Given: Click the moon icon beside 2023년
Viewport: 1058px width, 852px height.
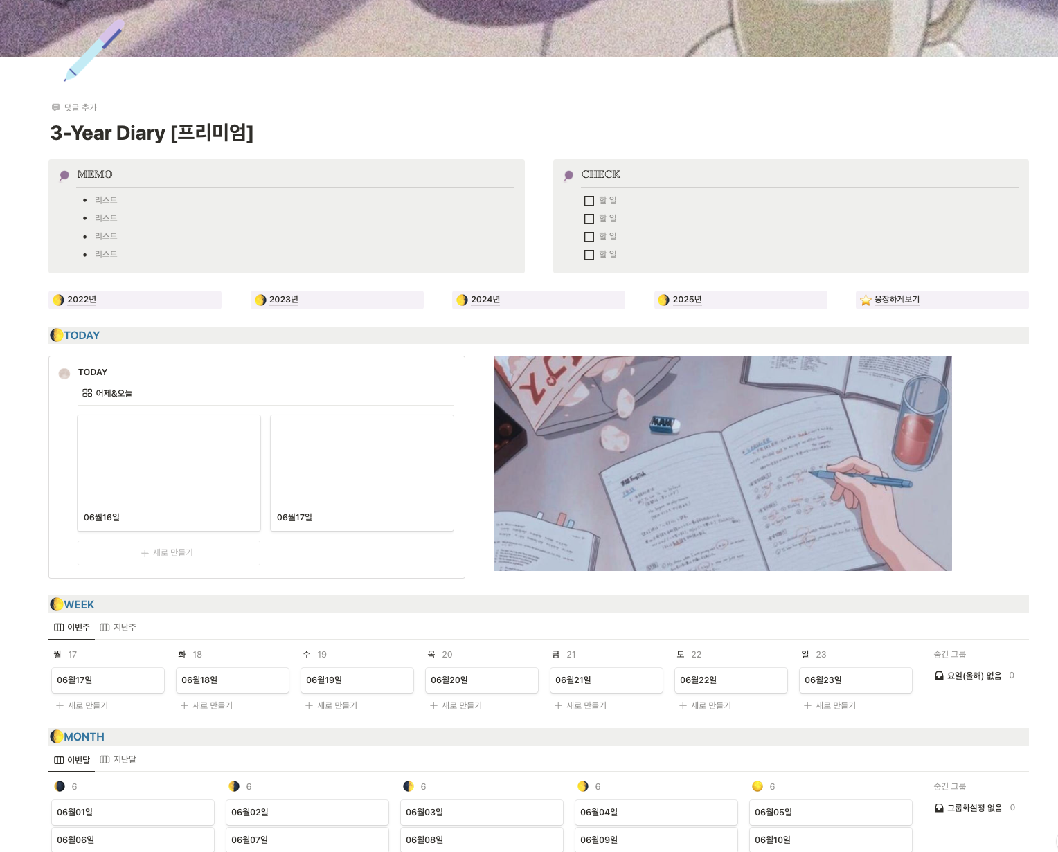Looking at the screenshot, I should pyautogui.click(x=260, y=300).
